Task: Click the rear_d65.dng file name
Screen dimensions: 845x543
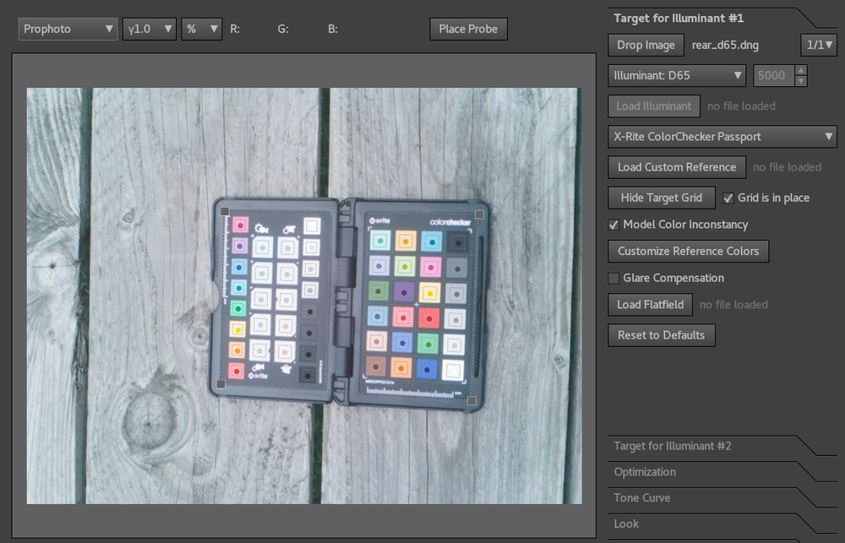Action: pos(725,46)
